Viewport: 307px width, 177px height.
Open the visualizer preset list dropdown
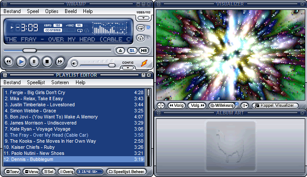245,105
